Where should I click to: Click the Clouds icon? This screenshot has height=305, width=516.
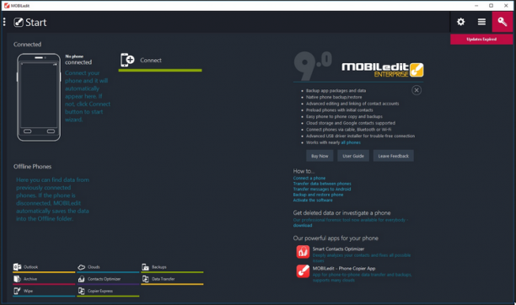81,267
